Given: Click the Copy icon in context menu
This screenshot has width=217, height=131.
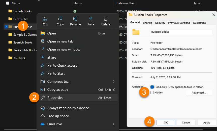Looking at the screenshot, I should [60, 19].
